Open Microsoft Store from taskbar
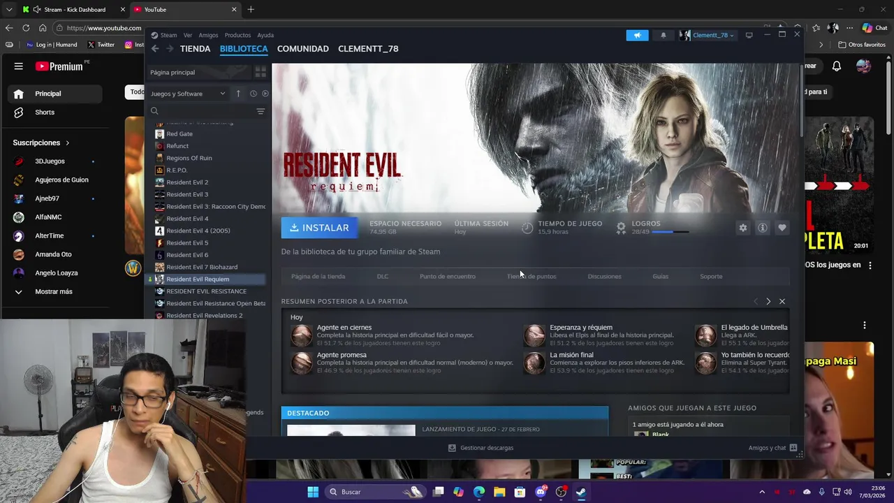 coord(520,492)
